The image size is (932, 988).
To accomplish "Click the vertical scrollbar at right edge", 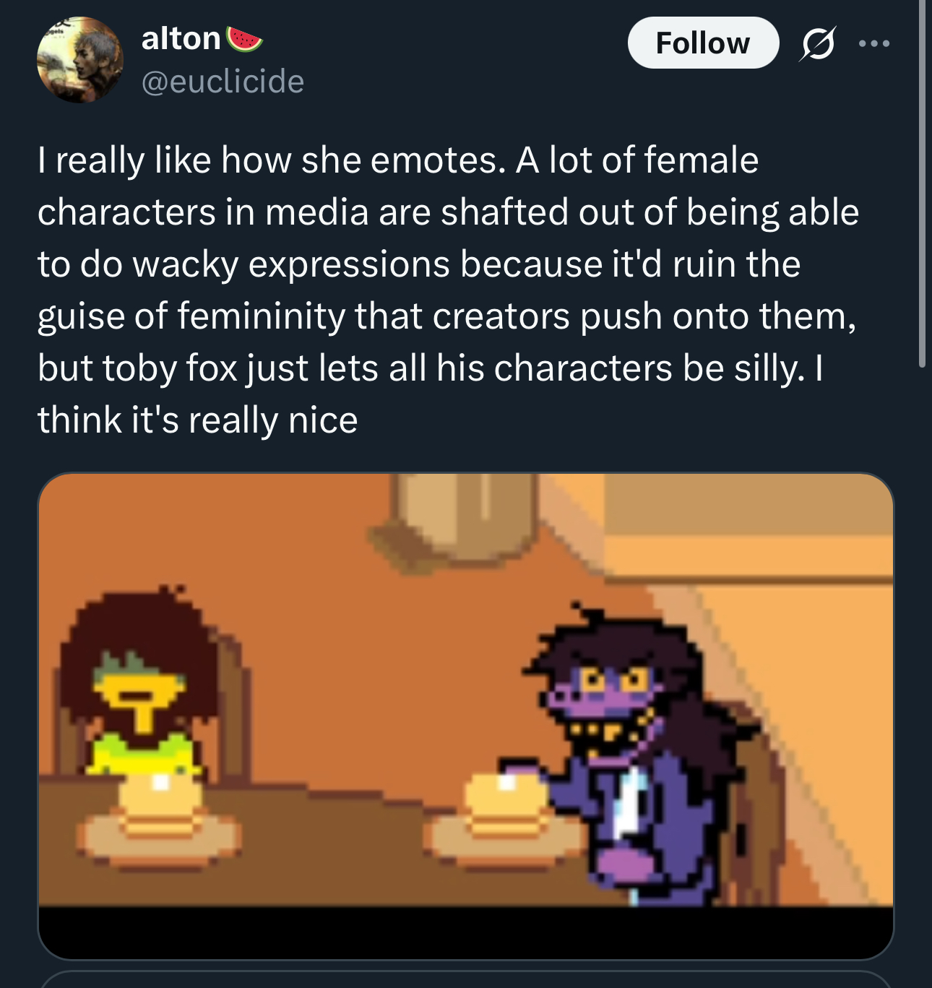I will [x=922, y=184].
